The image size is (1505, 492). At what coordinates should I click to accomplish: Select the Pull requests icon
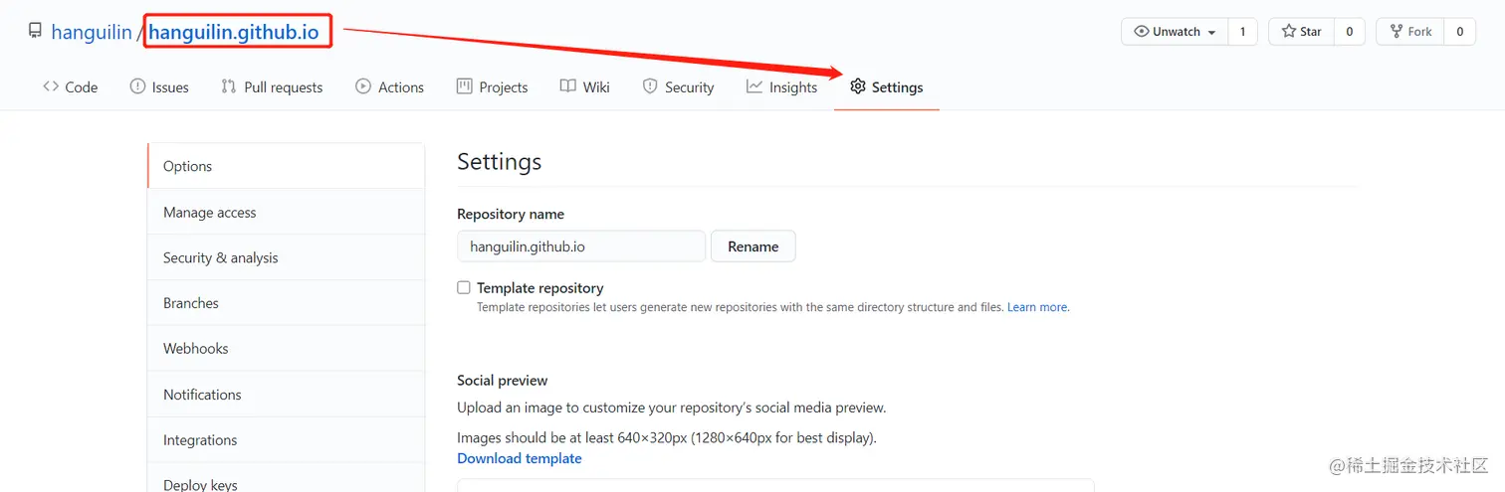click(229, 86)
